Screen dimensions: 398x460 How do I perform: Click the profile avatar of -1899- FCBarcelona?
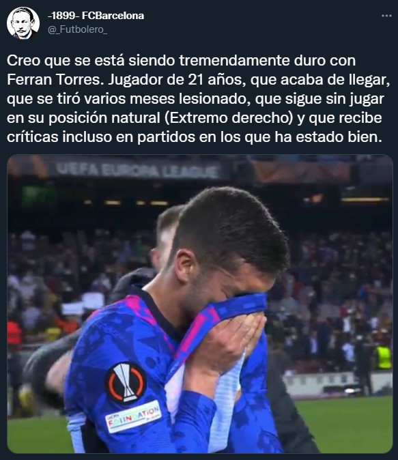(x=23, y=23)
